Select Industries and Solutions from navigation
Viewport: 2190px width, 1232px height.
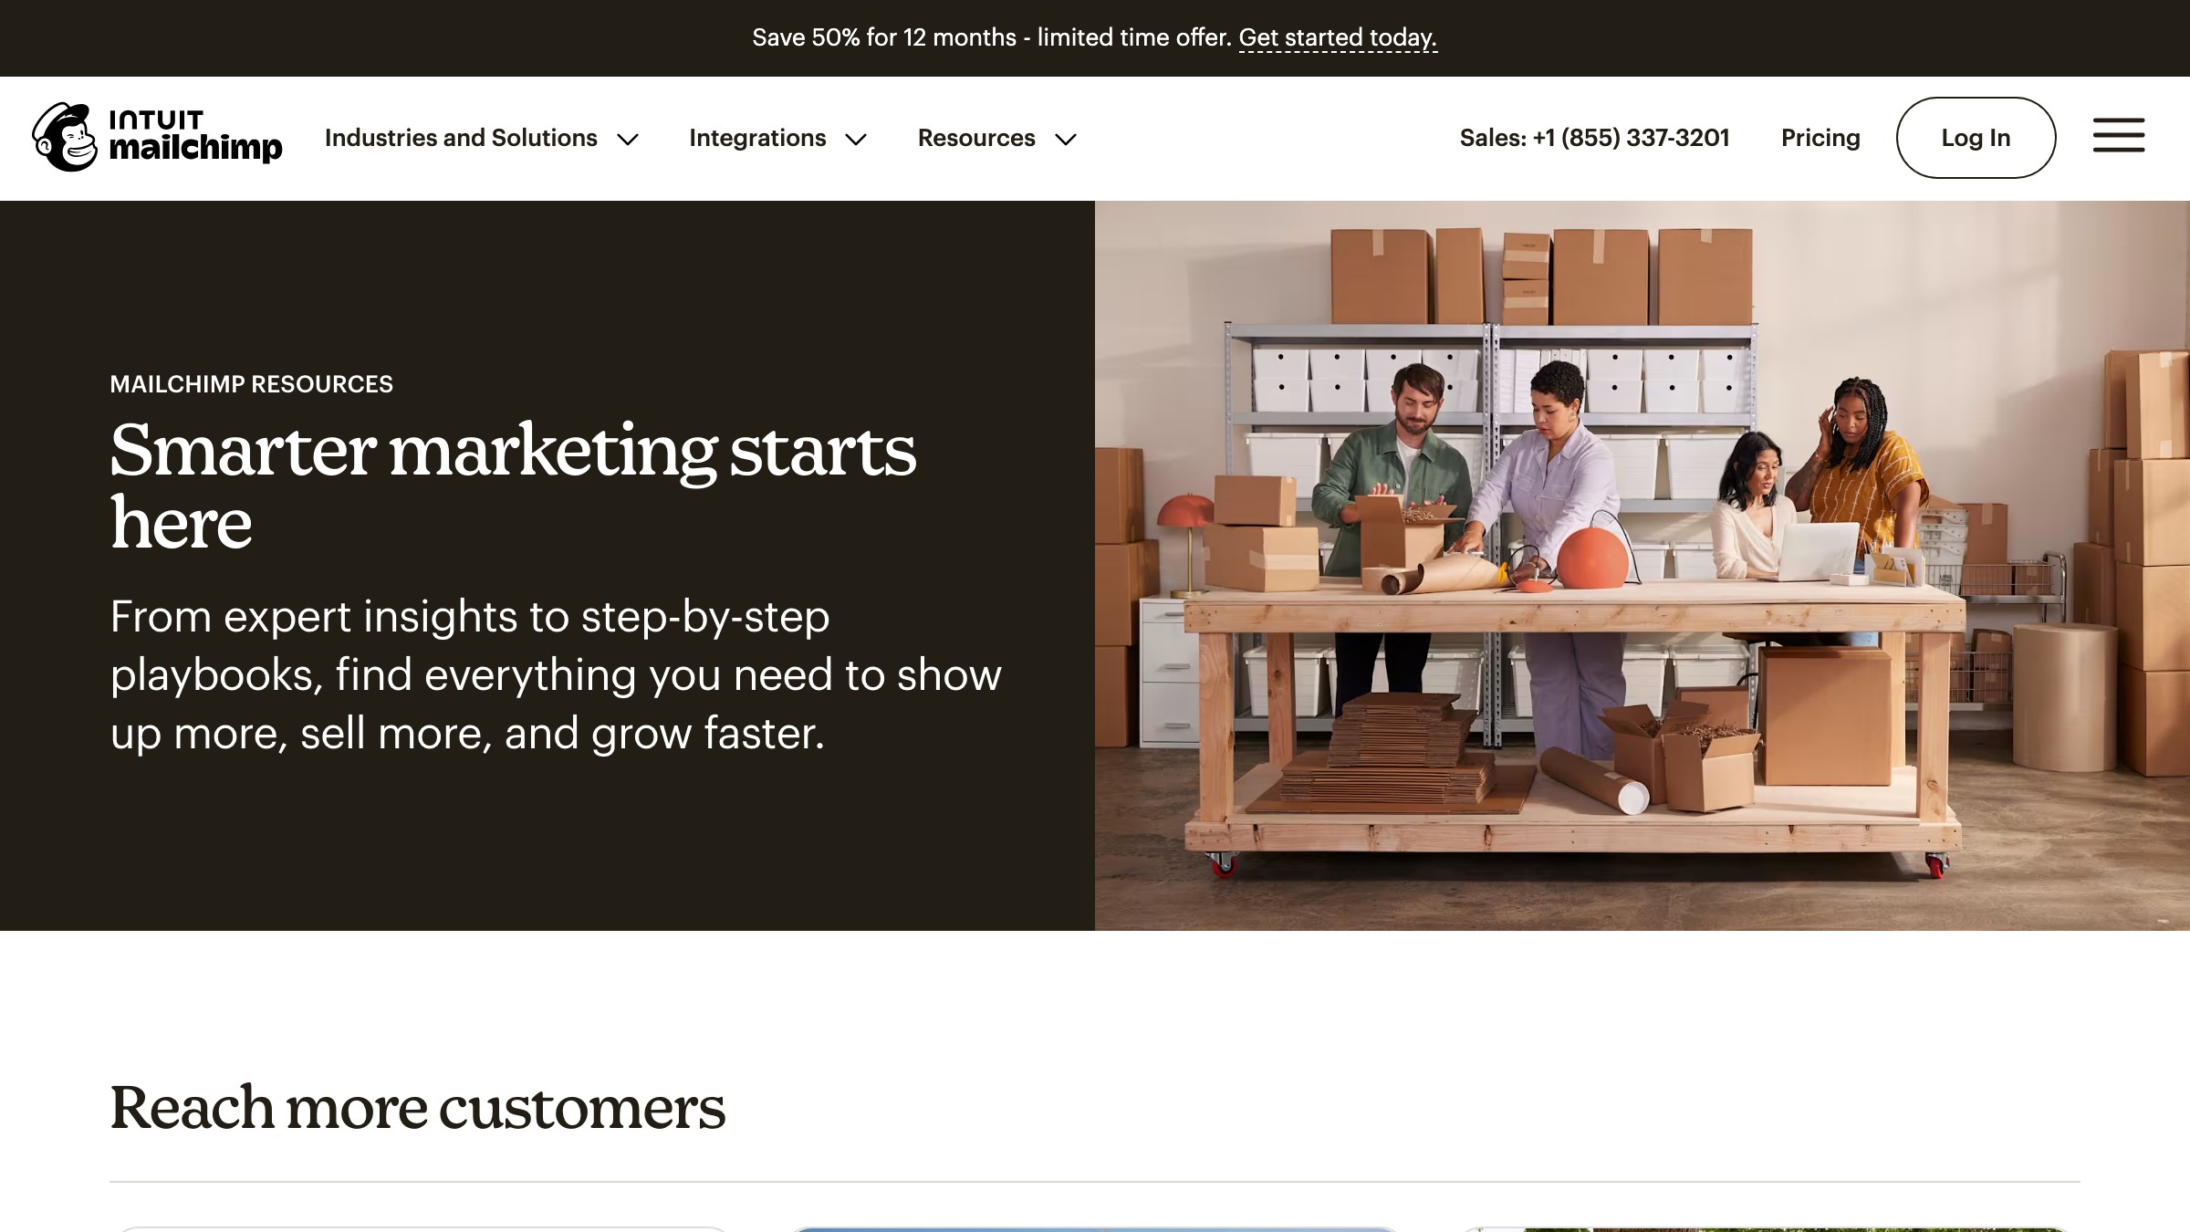[461, 138]
